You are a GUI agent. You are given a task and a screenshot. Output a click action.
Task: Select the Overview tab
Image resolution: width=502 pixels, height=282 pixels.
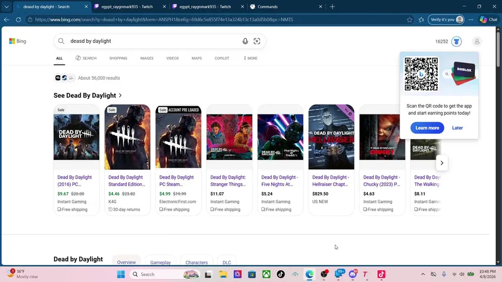point(126,262)
